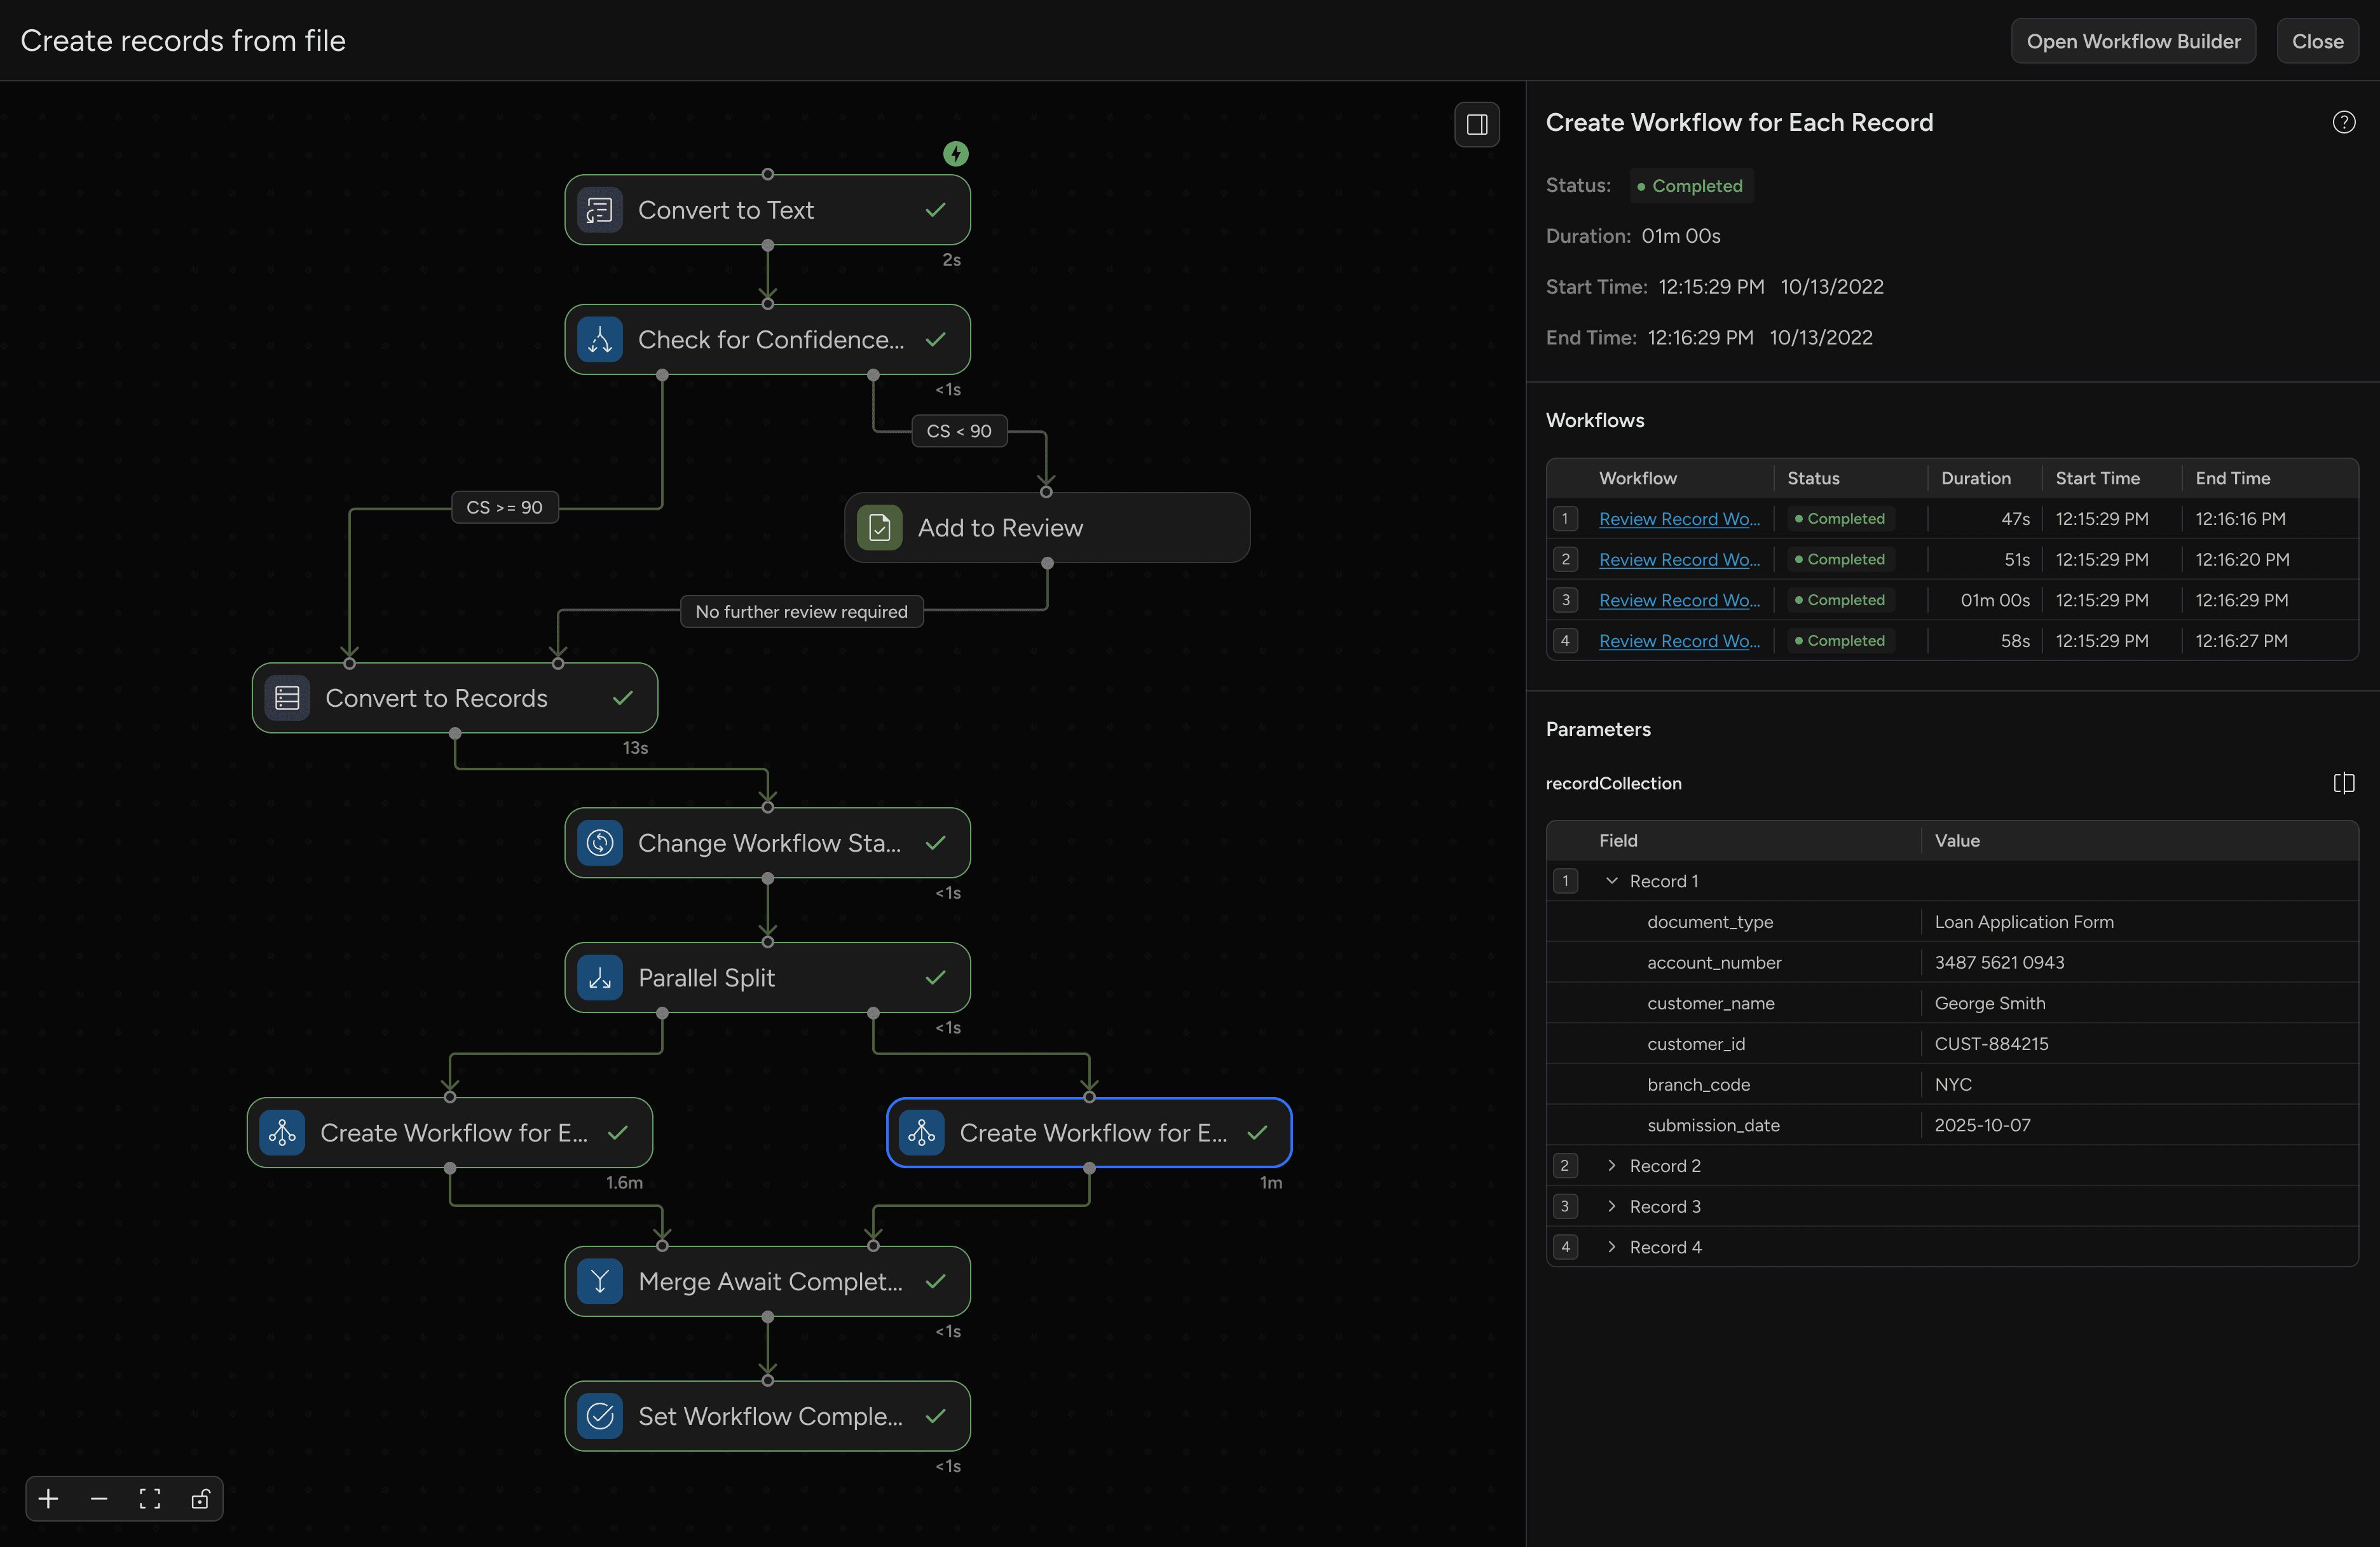Select the Parameters section header
The image size is (2380, 1547).
(x=1598, y=729)
